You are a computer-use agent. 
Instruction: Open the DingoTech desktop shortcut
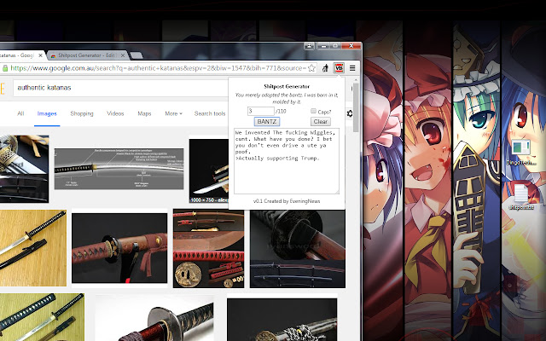coord(521,152)
